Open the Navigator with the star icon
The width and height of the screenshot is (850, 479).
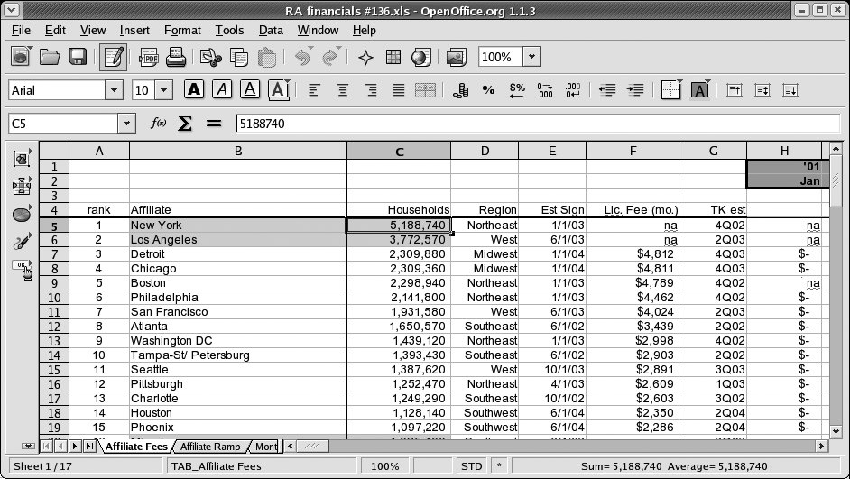pos(366,58)
